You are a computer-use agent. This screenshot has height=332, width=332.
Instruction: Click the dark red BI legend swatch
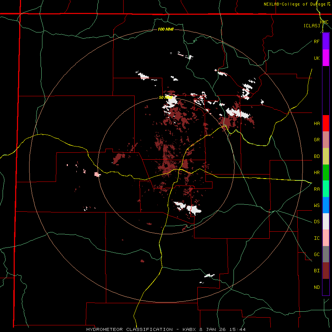(326, 271)
